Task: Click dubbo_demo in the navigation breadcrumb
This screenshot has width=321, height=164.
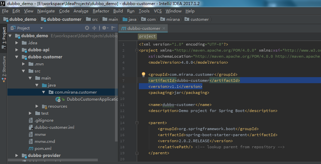Action: (20, 19)
